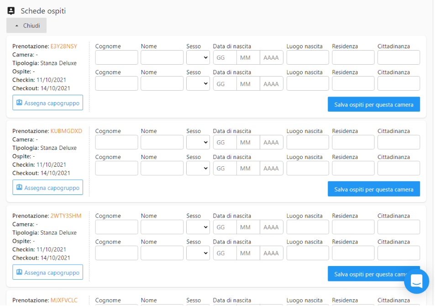
Task: Open first Sesso dropdown for booking E3Y28NSY
Action: [x=198, y=57]
